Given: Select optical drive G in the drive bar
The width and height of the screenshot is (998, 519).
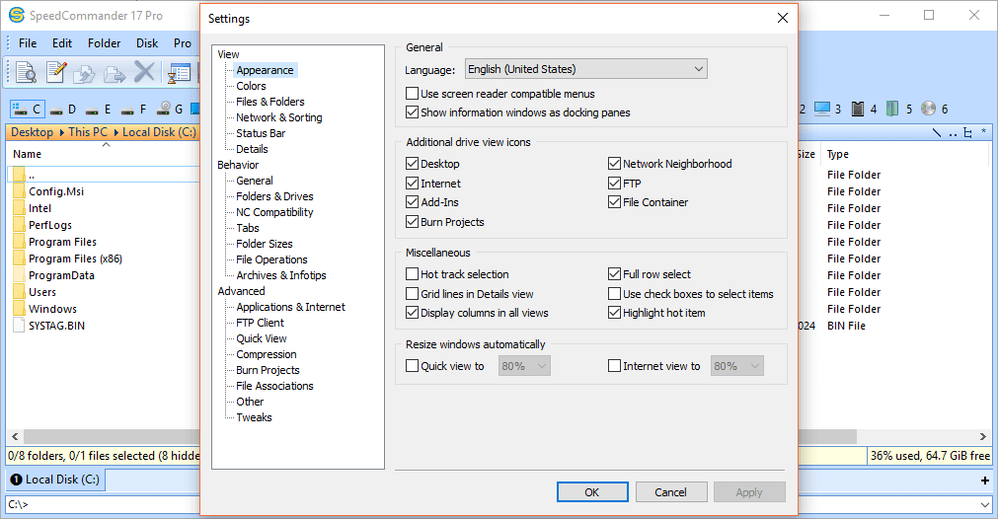Looking at the screenshot, I should [170, 110].
